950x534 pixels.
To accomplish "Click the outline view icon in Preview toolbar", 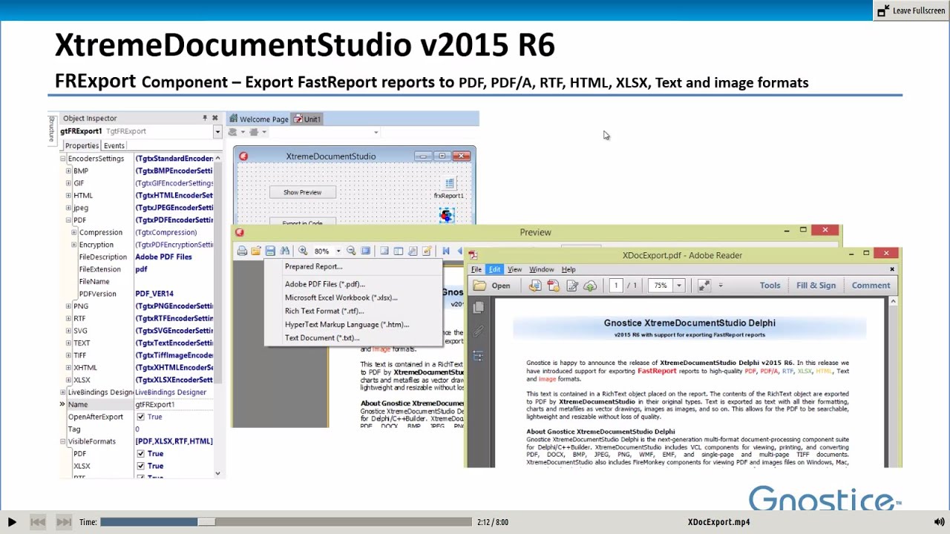I will (384, 251).
